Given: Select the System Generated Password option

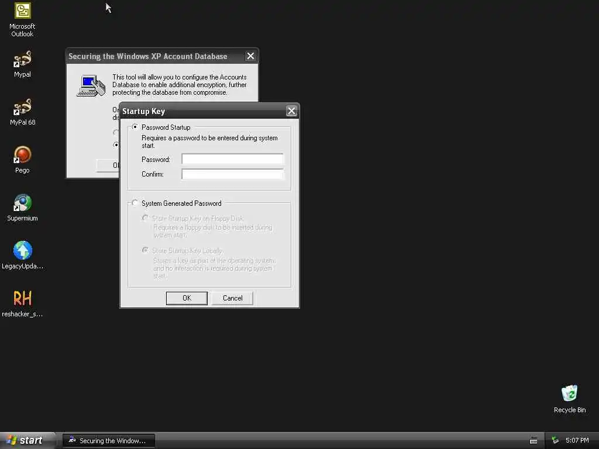Looking at the screenshot, I should coord(135,203).
